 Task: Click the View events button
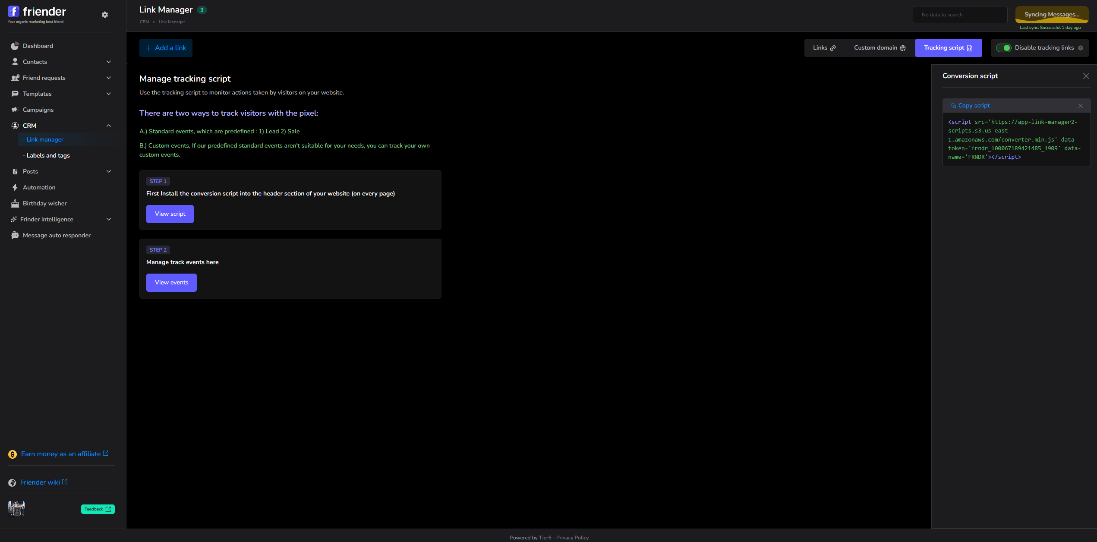(171, 283)
